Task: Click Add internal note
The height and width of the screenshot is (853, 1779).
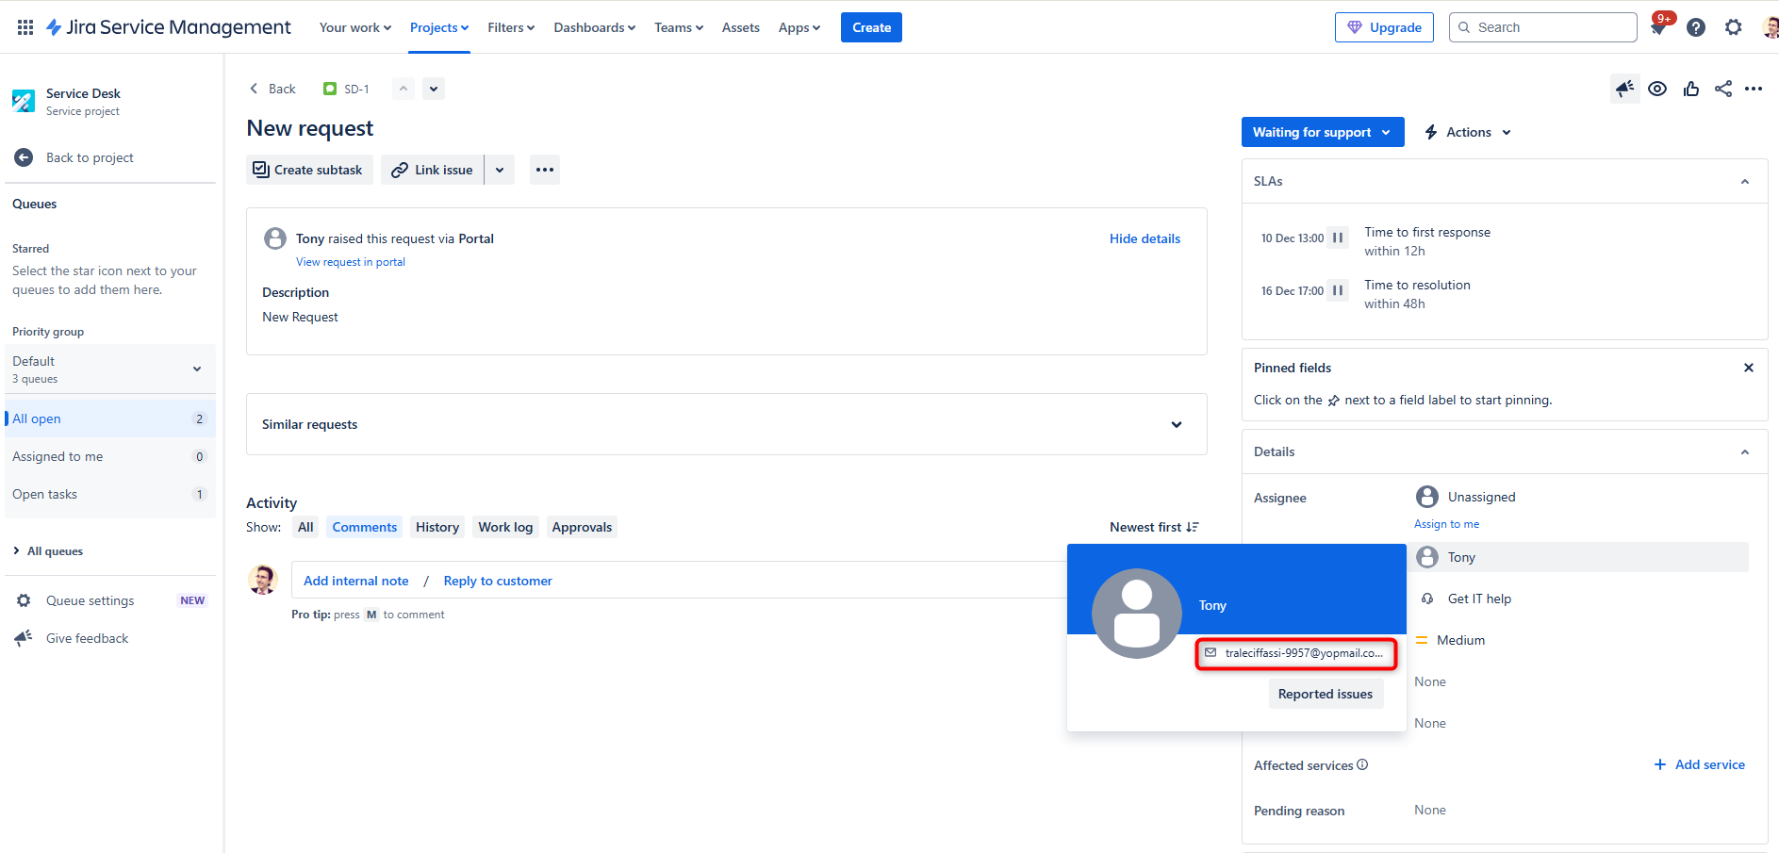Action: point(356,581)
